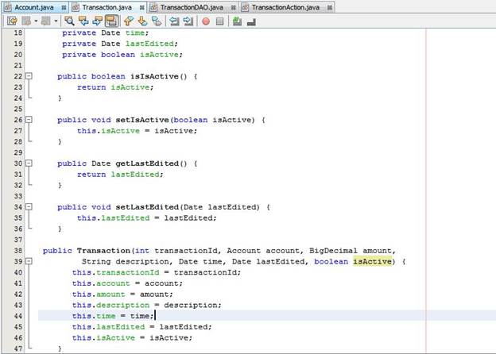
Task: Close the Transaction.java tab
Action: pos(142,7)
